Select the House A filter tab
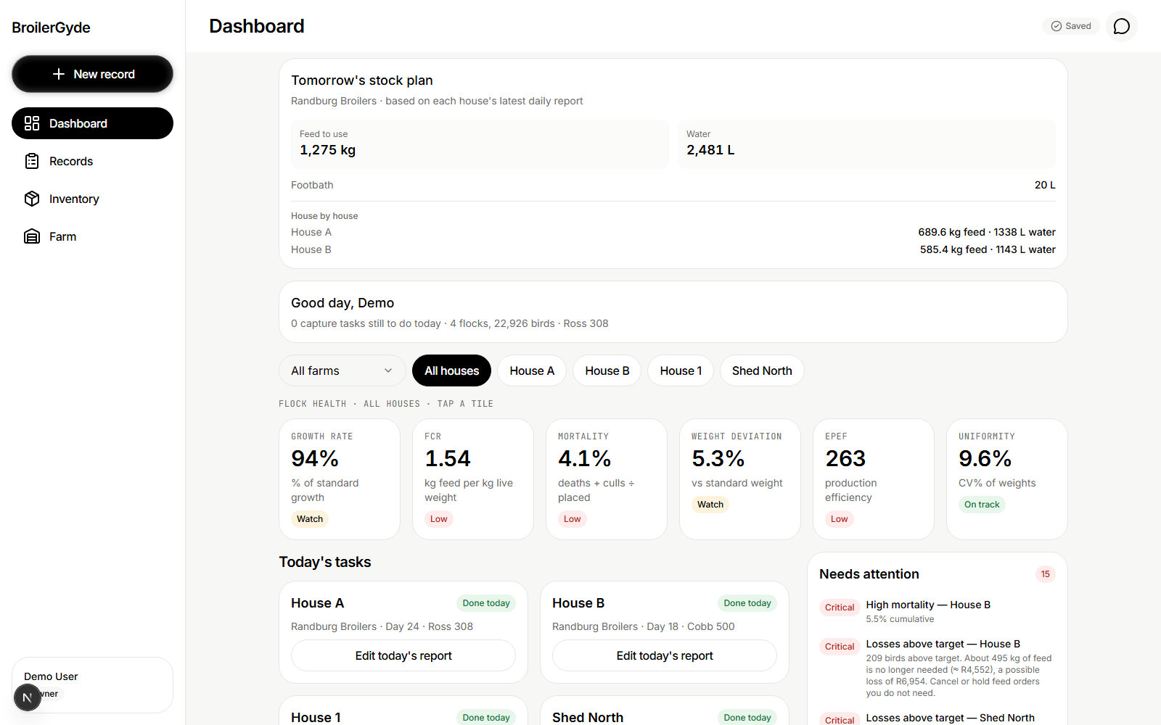The height and width of the screenshot is (725, 1161). [x=532, y=370]
